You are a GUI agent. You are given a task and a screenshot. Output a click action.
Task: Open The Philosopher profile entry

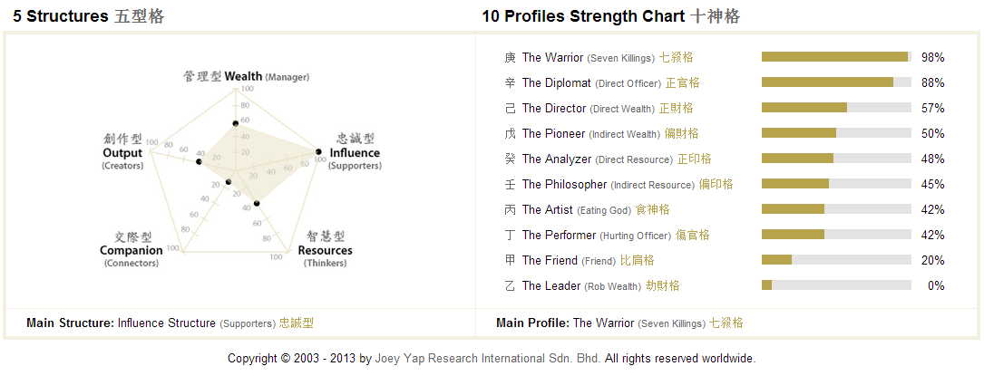619,184
